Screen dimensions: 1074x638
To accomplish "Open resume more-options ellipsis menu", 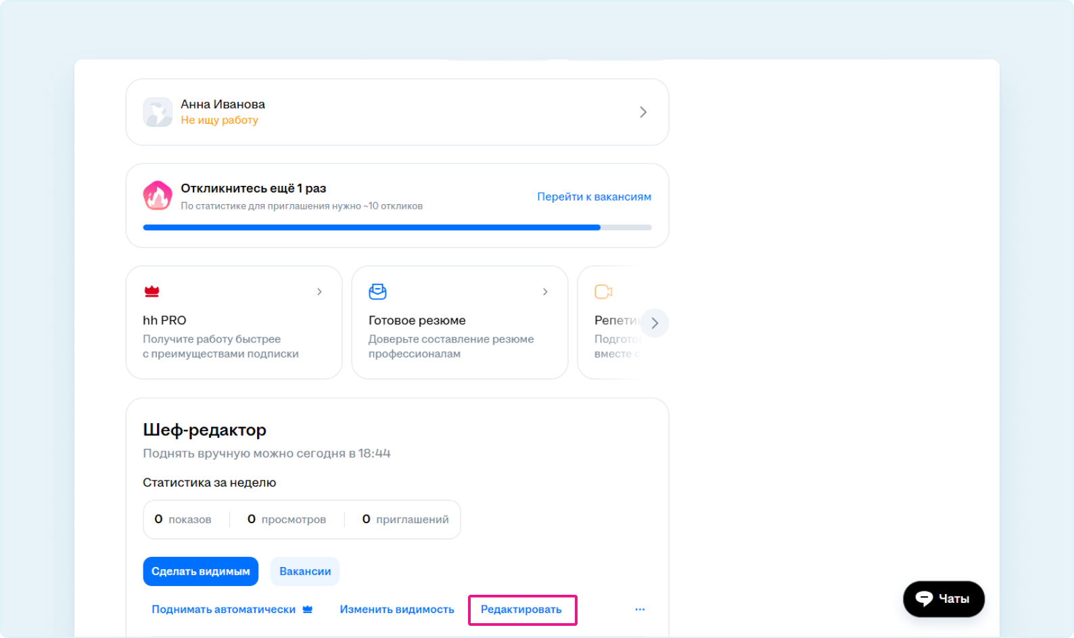I will coord(640,610).
